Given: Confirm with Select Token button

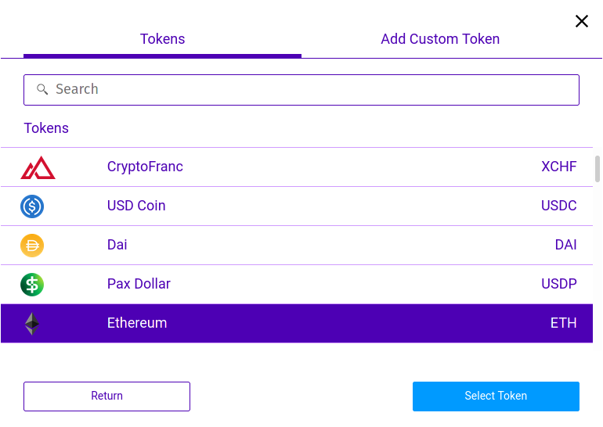Looking at the screenshot, I should [496, 396].
